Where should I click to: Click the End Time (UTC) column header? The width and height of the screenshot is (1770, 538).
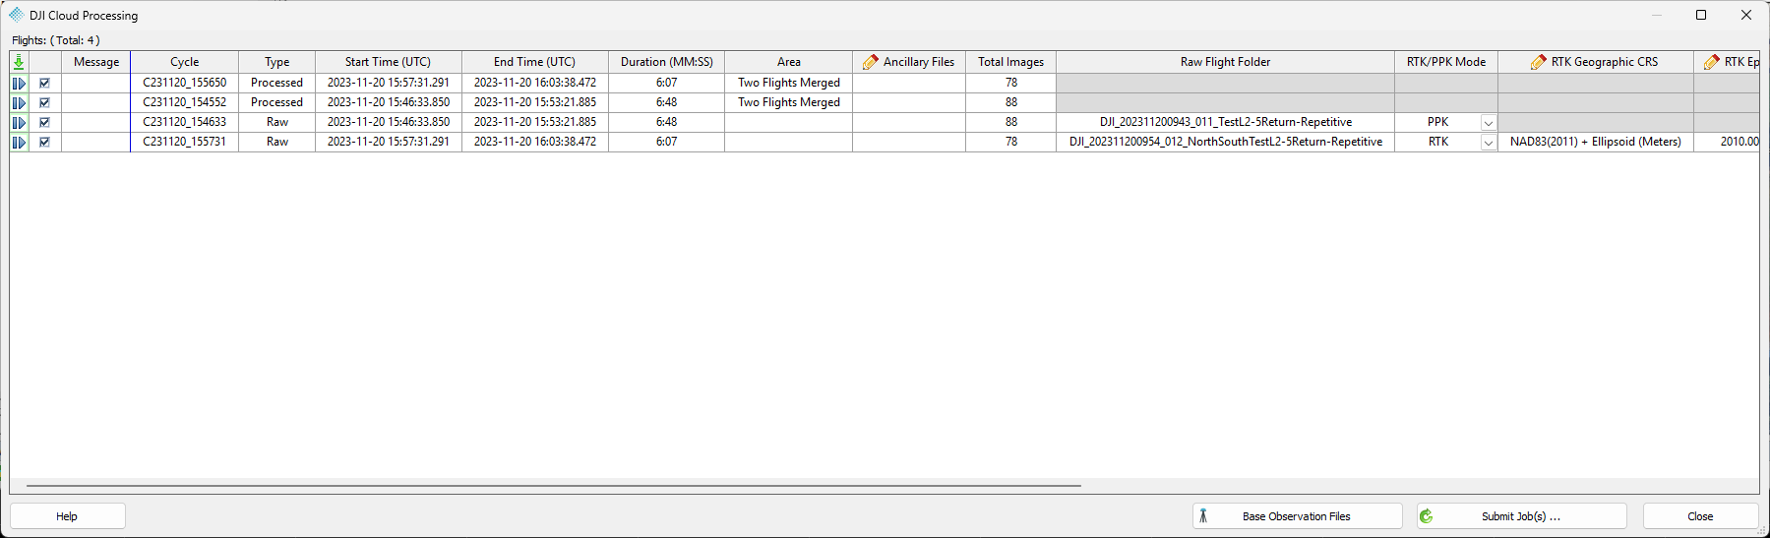click(535, 62)
